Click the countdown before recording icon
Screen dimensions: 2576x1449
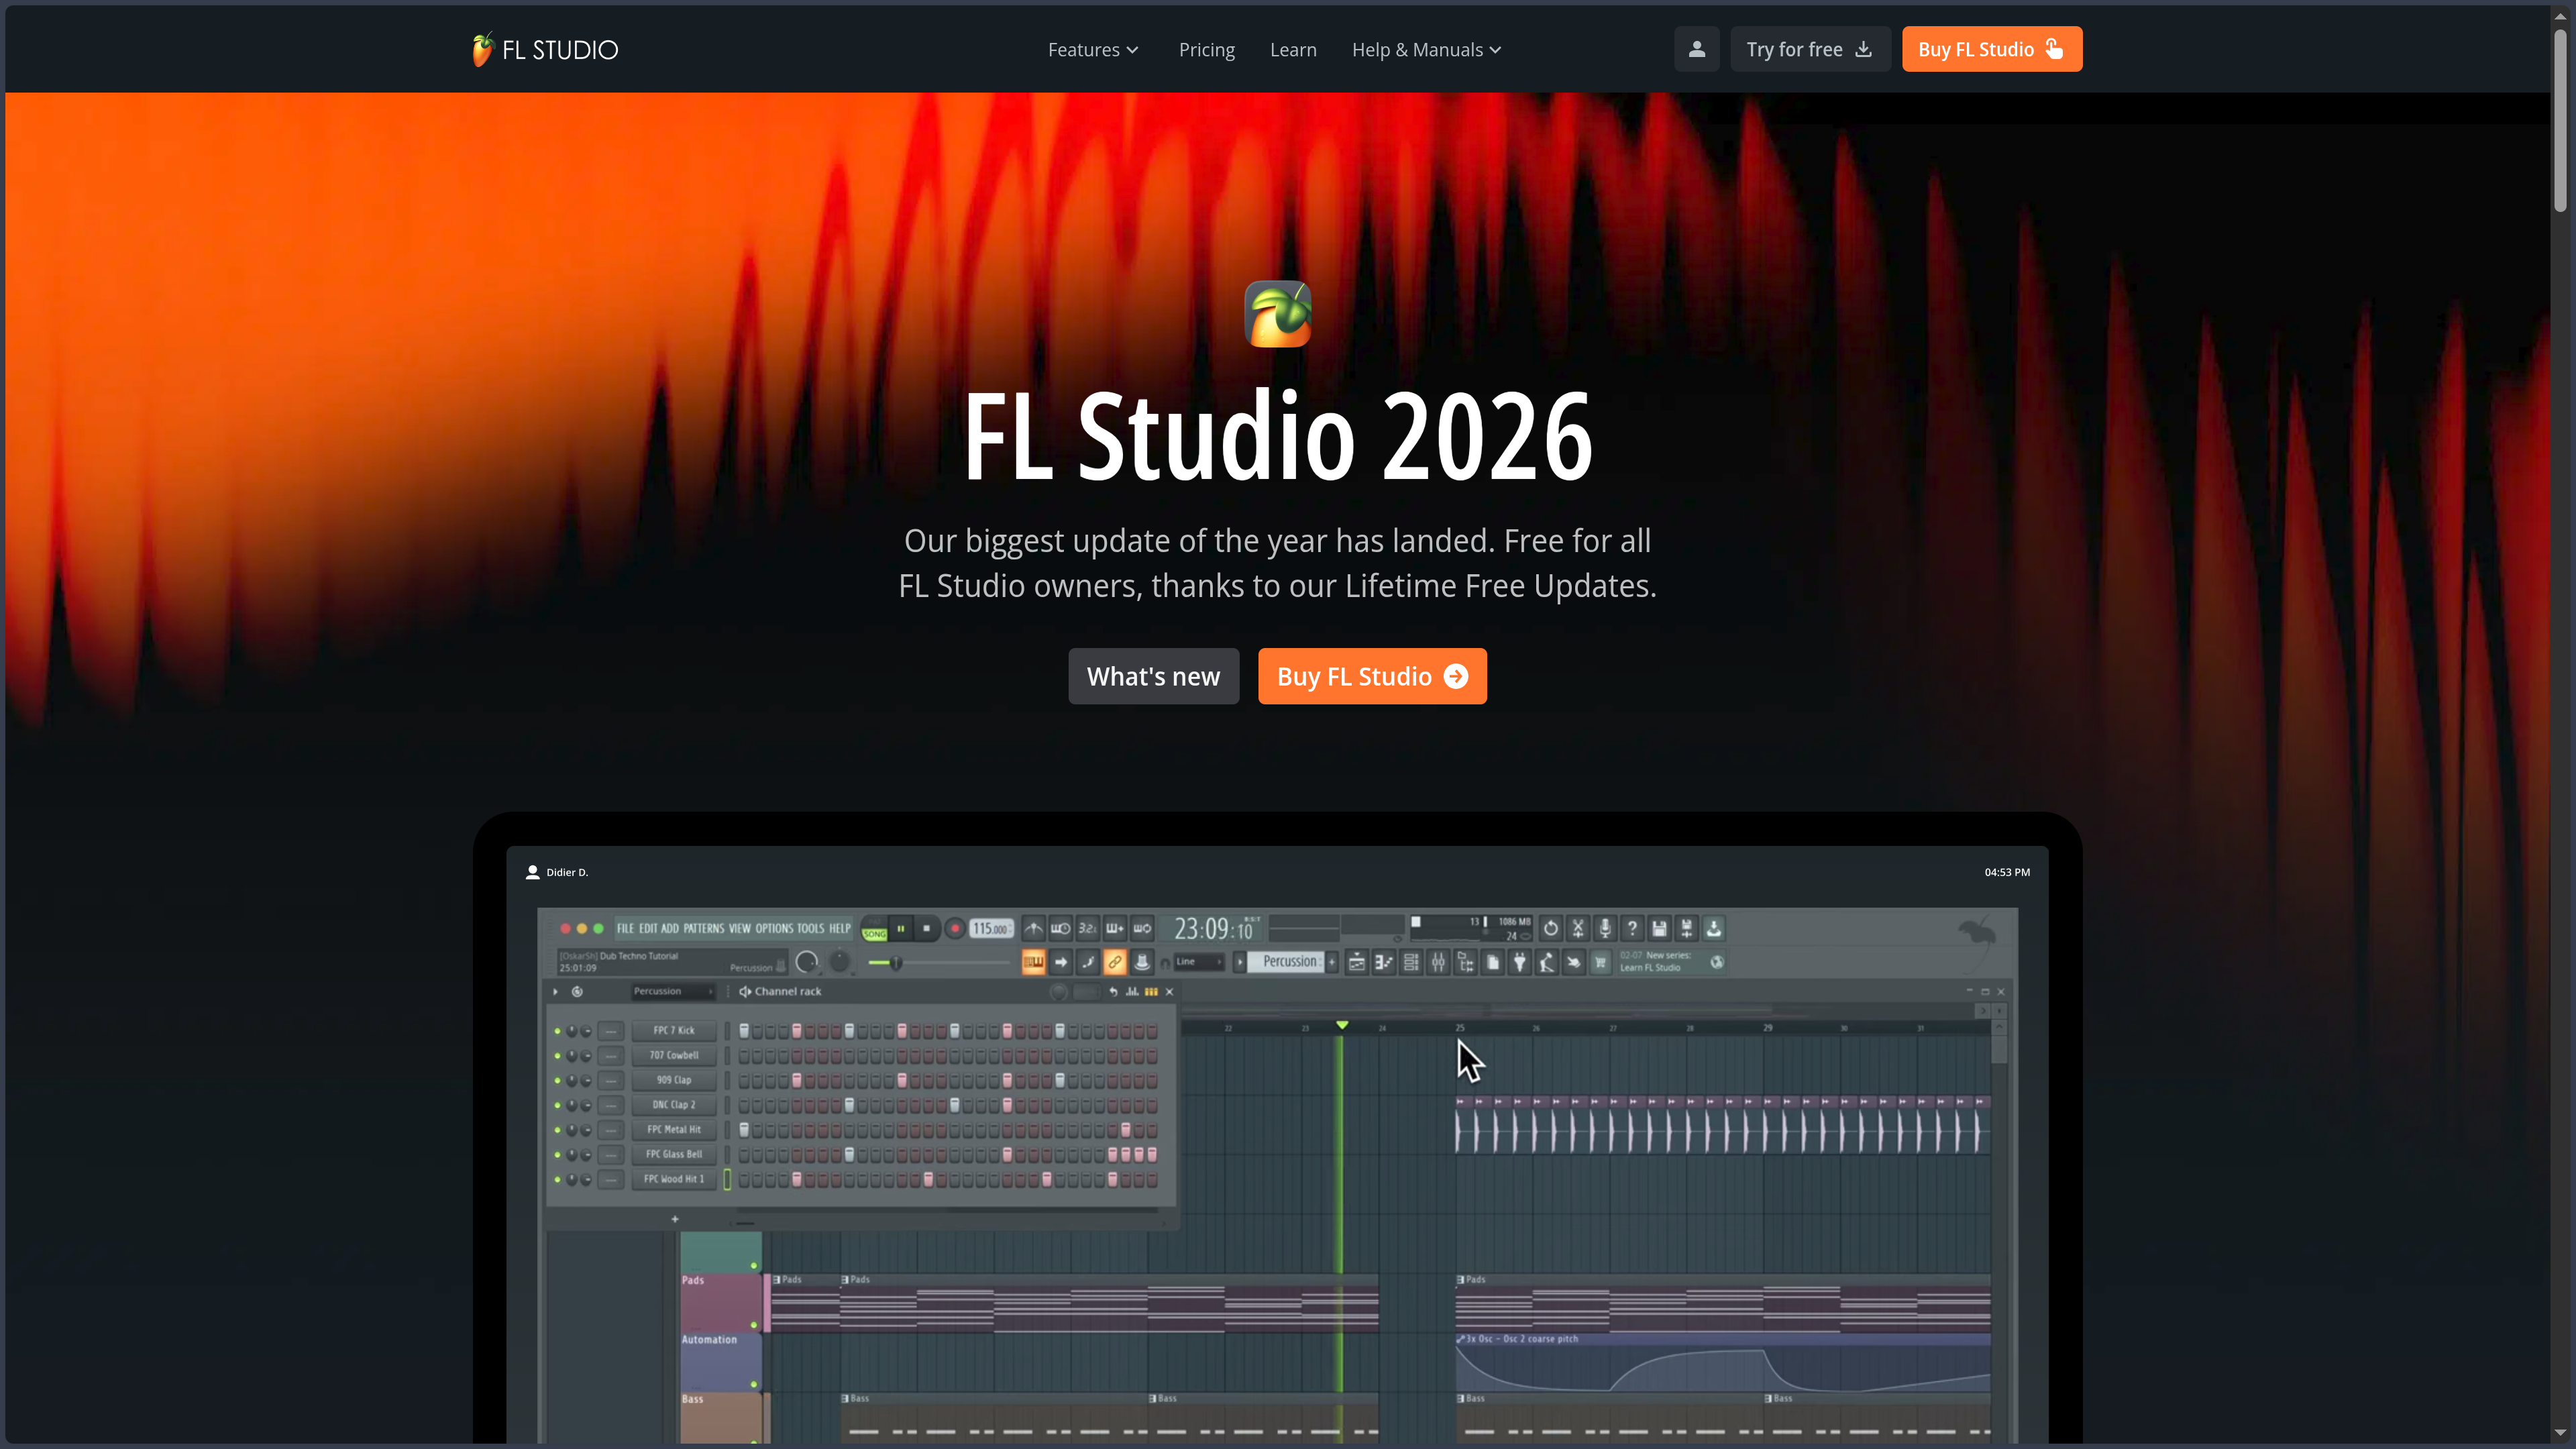click(1087, 928)
